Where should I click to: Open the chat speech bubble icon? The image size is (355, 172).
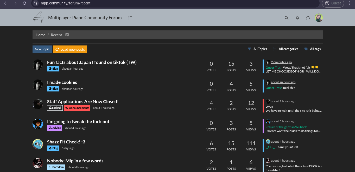tap(308, 18)
